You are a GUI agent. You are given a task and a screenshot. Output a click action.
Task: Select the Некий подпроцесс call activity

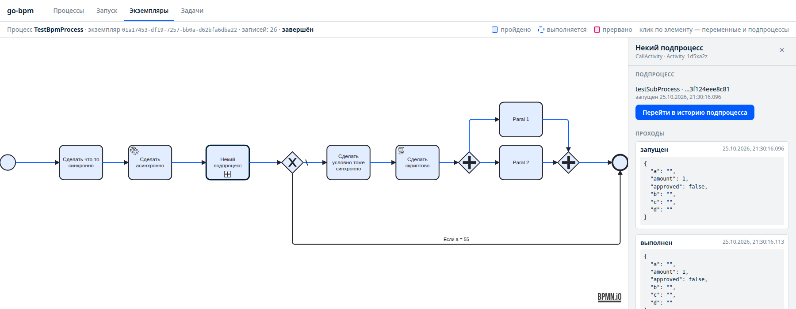tap(228, 162)
